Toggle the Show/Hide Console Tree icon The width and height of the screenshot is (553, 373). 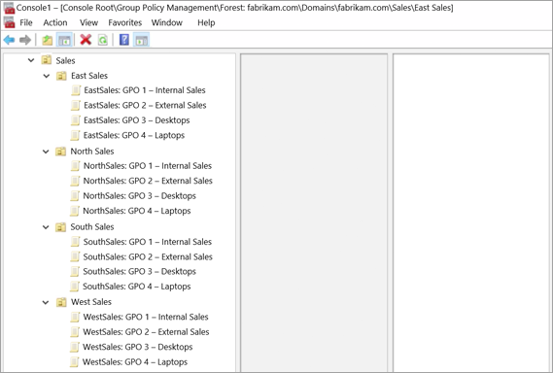[x=64, y=40]
